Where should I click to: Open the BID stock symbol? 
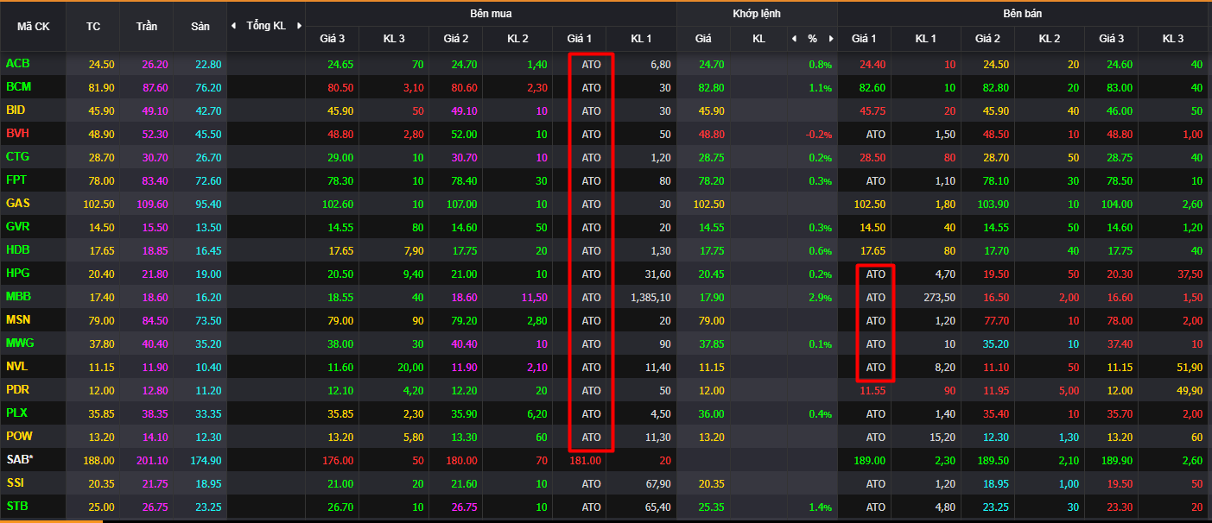coord(16,110)
